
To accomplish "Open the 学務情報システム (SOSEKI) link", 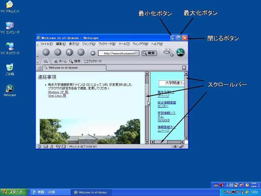I will click(x=166, y=117).
